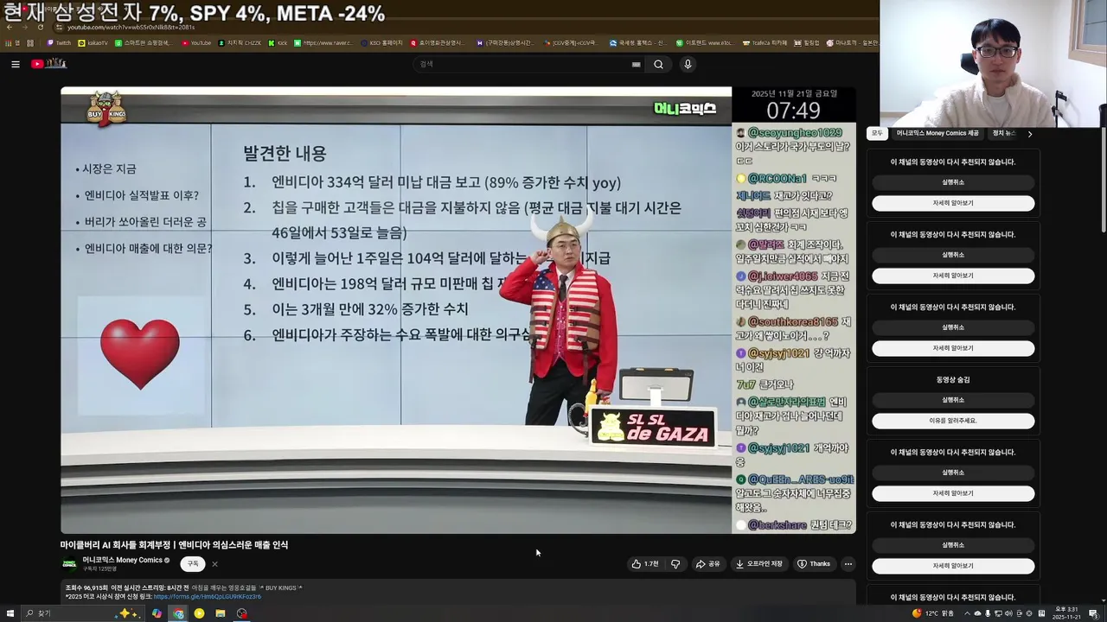
Task: Open the red circular taskbar app
Action: [242, 613]
